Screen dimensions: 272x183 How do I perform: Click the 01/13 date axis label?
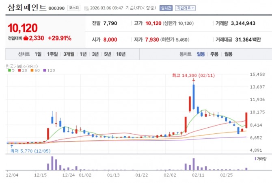[x=113, y=175]
